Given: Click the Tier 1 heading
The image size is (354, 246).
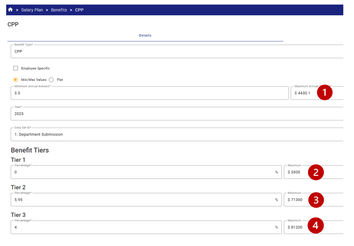Looking at the screenshot, I should (18, 160).
